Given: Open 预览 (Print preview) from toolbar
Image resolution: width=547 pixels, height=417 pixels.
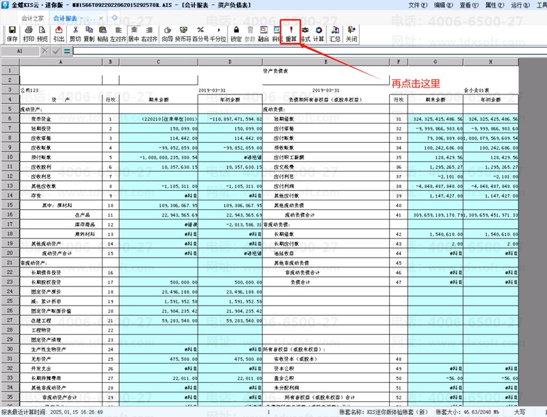Looking at the screenshot, I should pyautogui.click(x=42, y=33).
